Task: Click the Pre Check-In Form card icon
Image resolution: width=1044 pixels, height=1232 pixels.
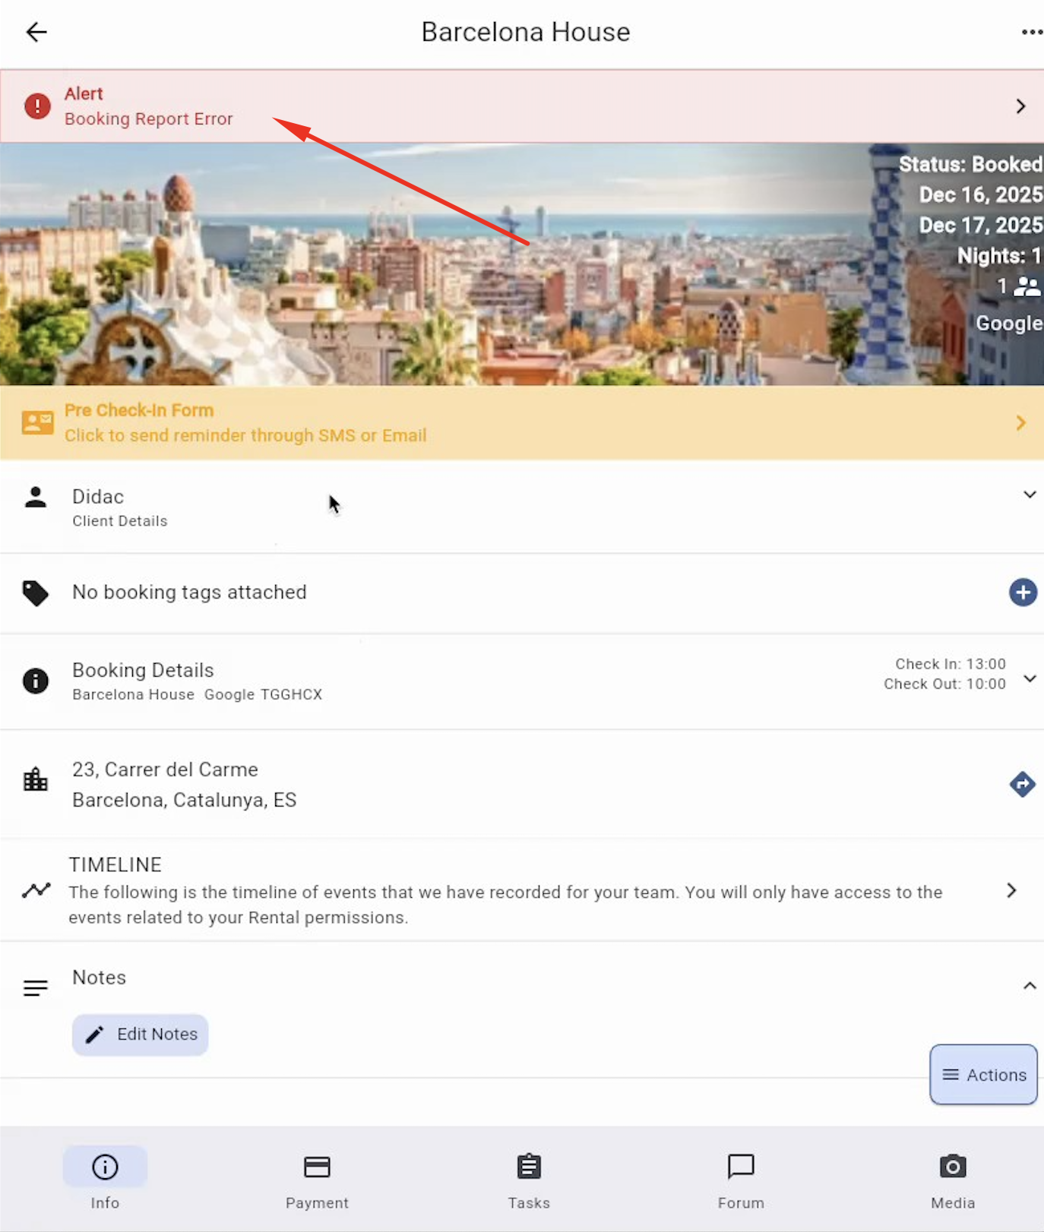Action: click(x=37, y=422)
